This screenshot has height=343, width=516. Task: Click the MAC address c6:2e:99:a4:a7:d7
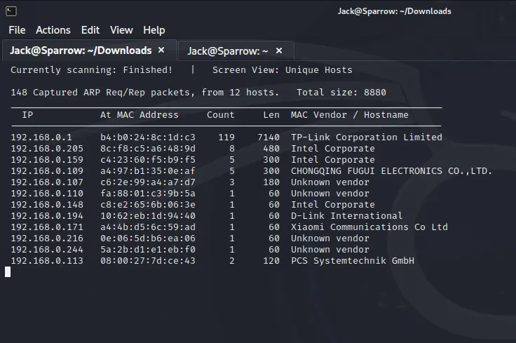click(148, 182)
